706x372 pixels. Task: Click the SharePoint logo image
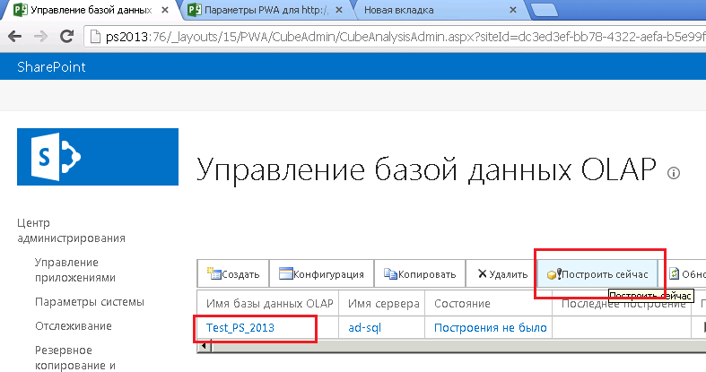(x=98, y=157)
